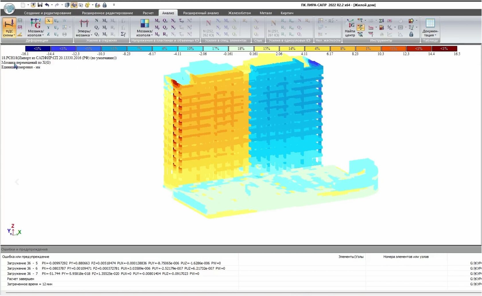Show reaction Rz in plates
Screen dimensions: 482x296
(165, 34)
